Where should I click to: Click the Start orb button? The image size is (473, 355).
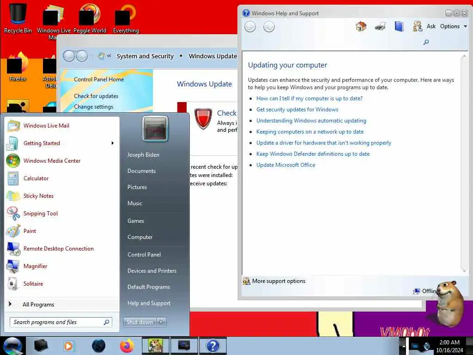click(x=12, y=346)
